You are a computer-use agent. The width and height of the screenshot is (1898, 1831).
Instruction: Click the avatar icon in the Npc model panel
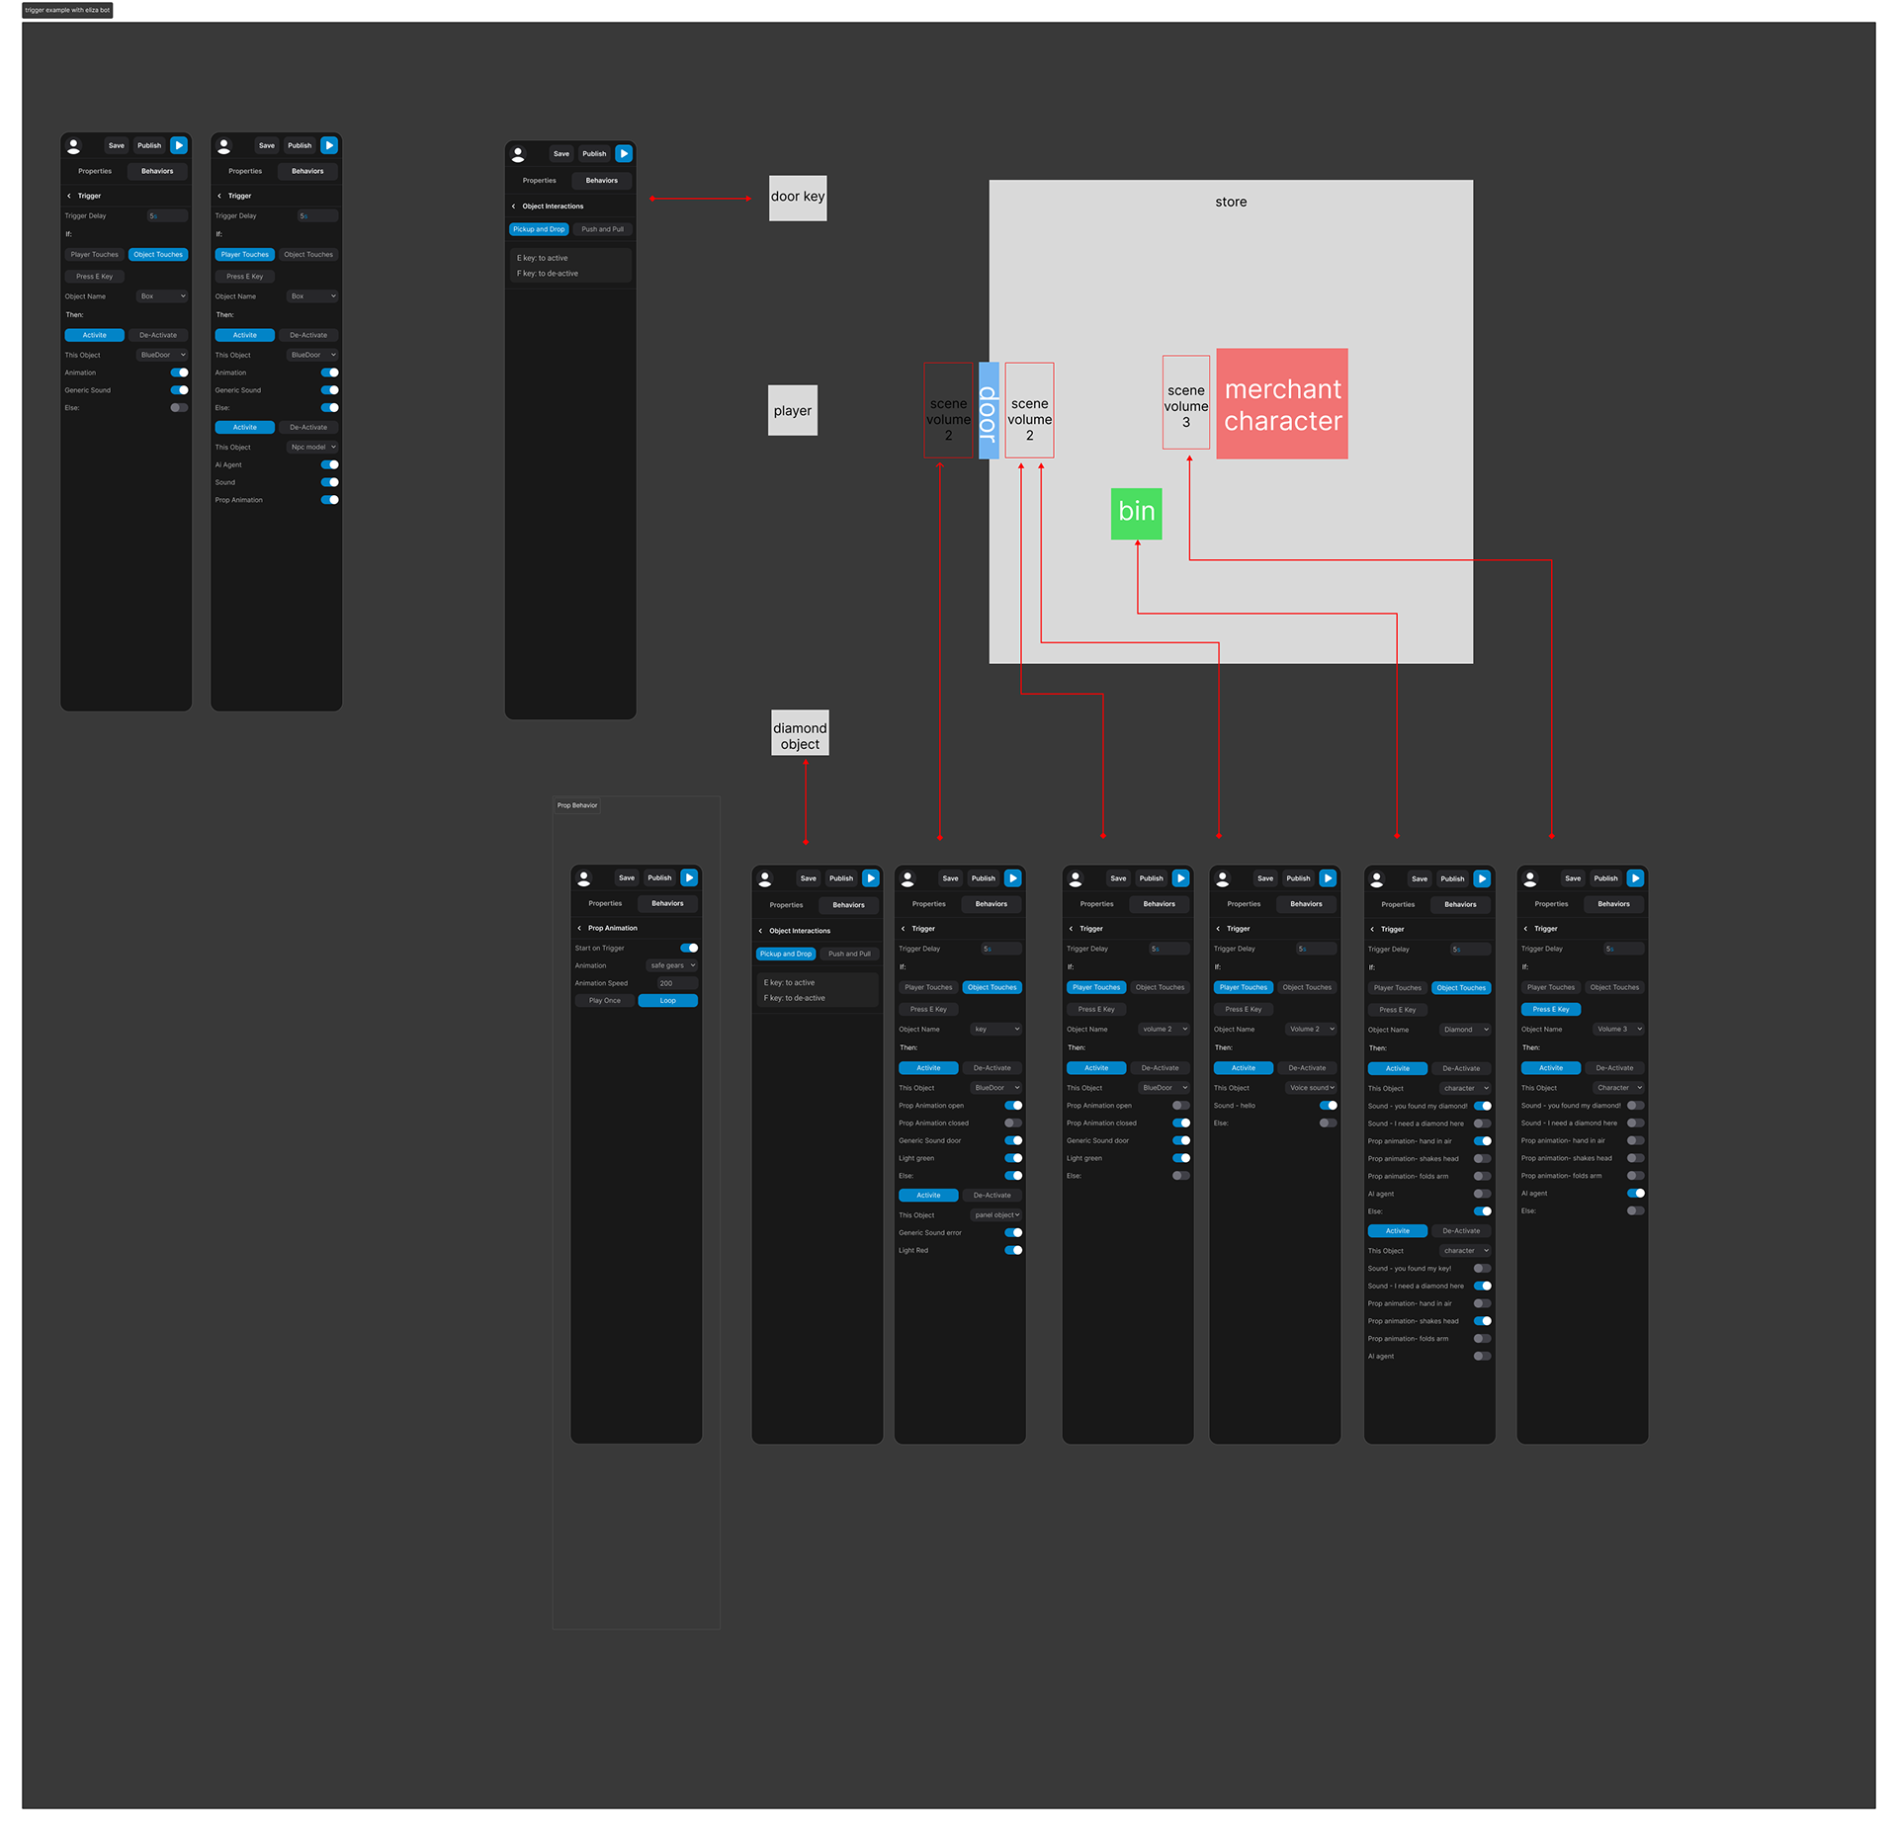(224, 146)
